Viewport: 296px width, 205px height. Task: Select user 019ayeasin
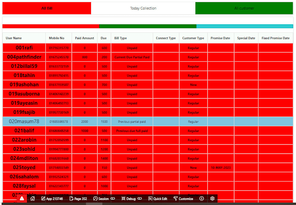(x=24, y=103)
